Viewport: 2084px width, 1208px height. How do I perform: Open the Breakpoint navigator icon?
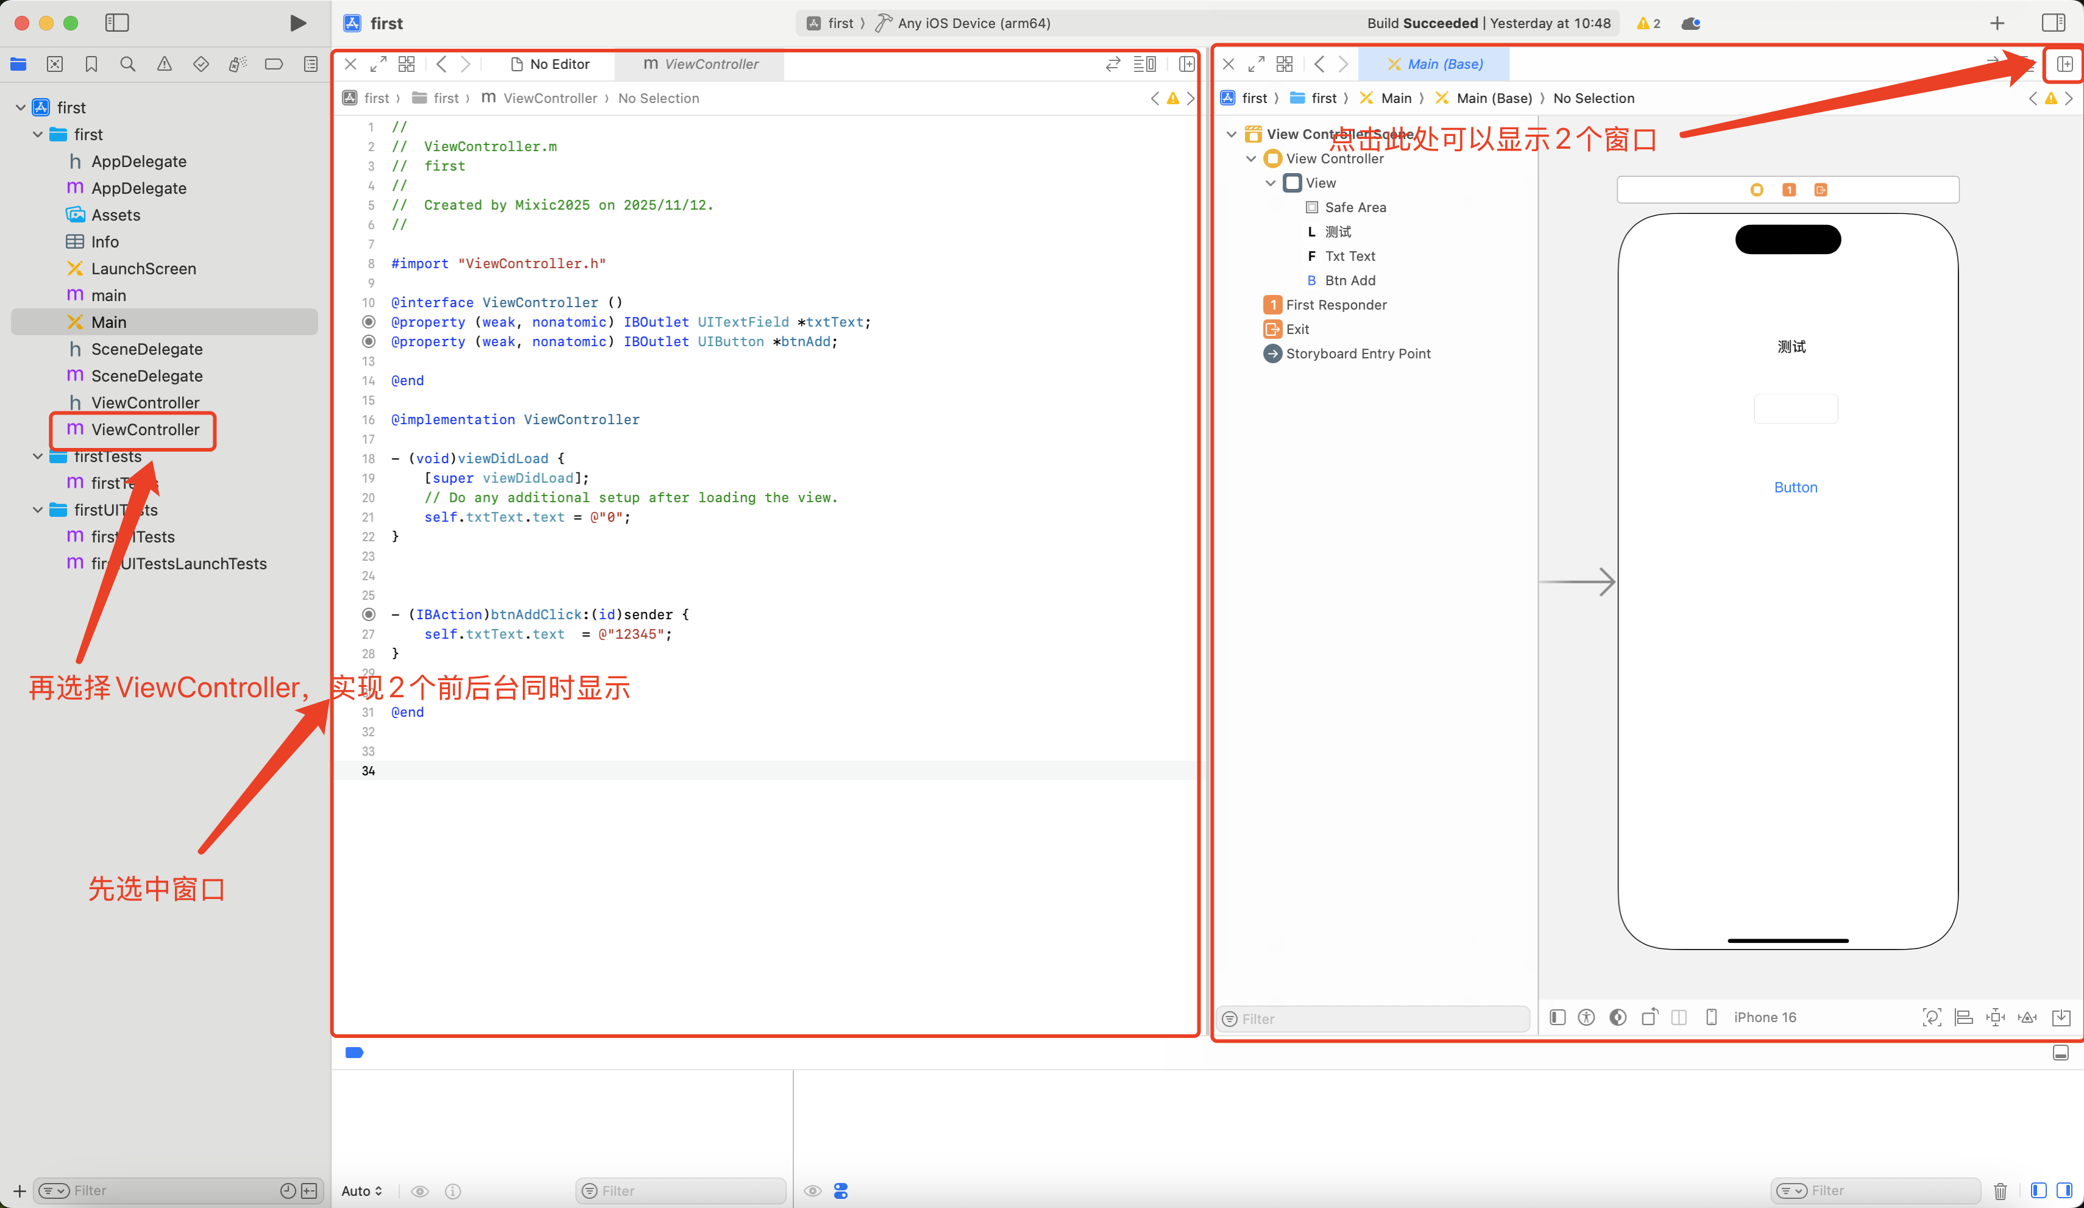[274, 64]
